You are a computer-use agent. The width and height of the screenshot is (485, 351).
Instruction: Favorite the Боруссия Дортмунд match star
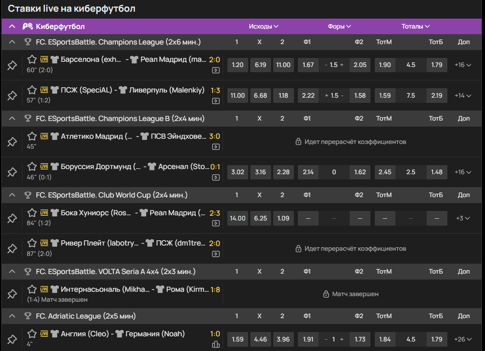[32, 166]
